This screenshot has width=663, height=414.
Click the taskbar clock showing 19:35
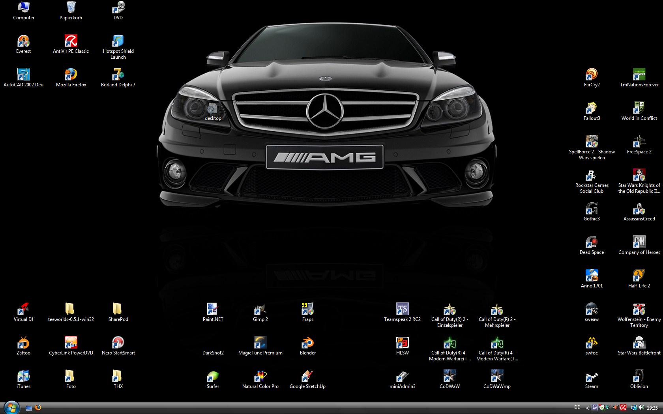(x=652, y=408)
